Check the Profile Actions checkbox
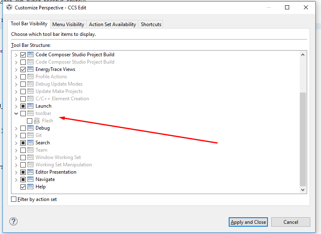 coord(23,77)
